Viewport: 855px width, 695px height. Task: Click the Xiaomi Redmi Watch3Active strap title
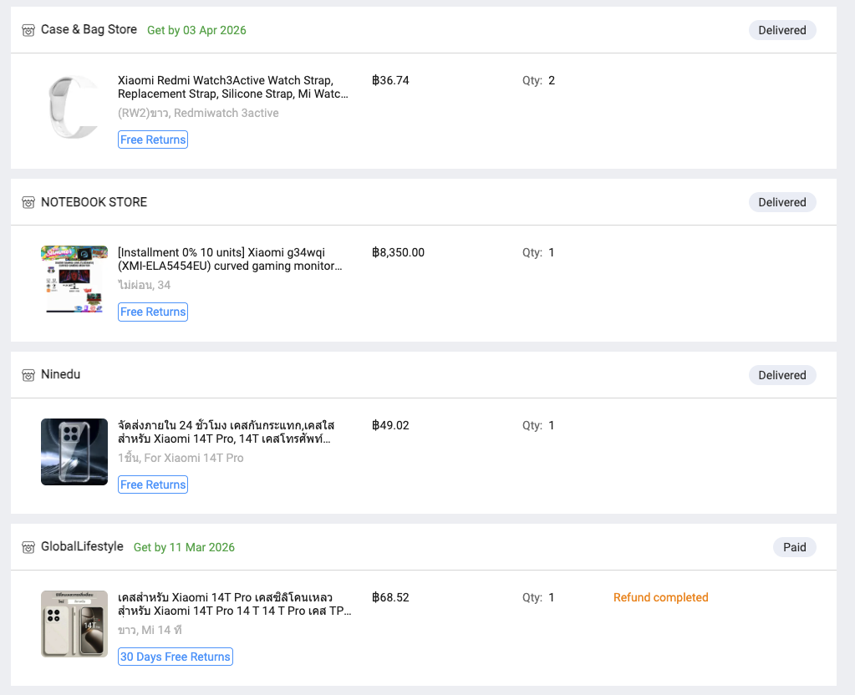click(233, 87)
